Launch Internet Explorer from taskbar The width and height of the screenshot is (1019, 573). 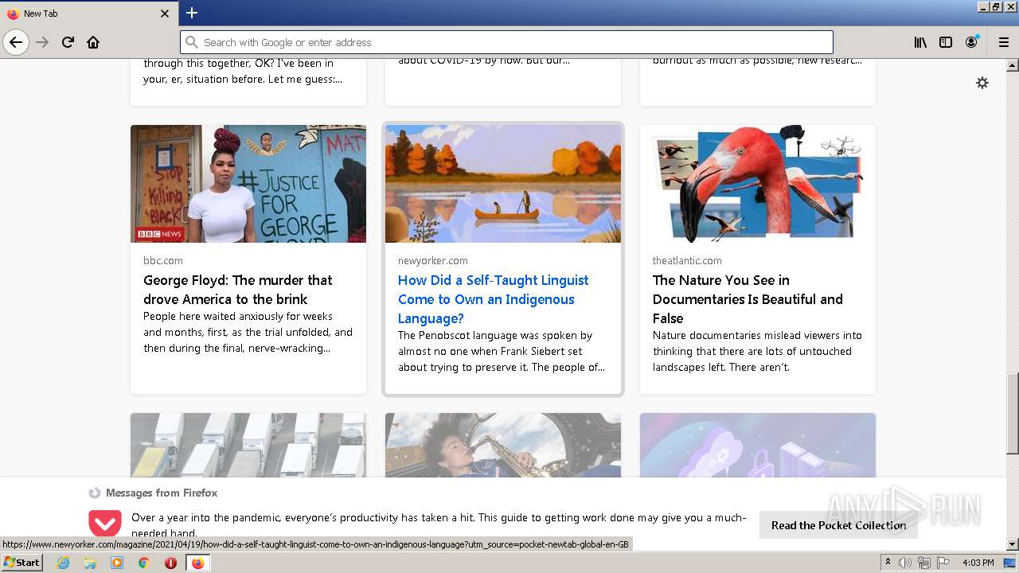point(63,563)
